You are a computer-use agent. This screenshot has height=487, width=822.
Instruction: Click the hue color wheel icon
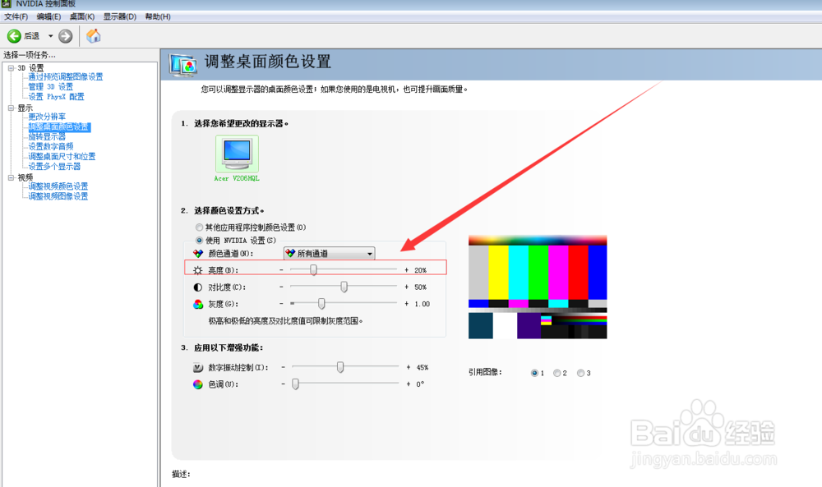coord(197,384)
